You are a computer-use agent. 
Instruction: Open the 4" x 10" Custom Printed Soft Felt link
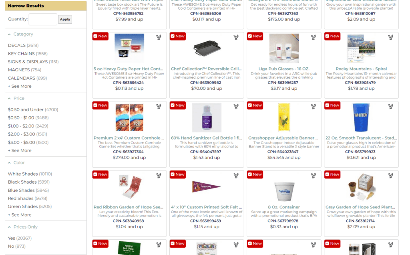[x=207, y=207]
